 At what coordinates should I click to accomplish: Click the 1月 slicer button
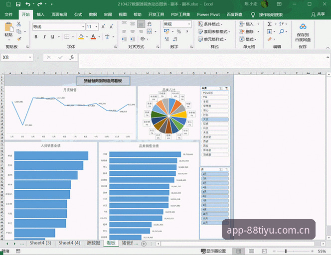[x=215, y=174]
